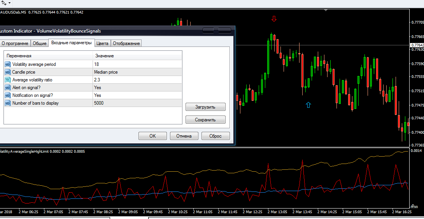The width and height of the screenshot is (424, 219).
Task: Click the 0.77400 price axis label
Action: click(x=417, y=133)
